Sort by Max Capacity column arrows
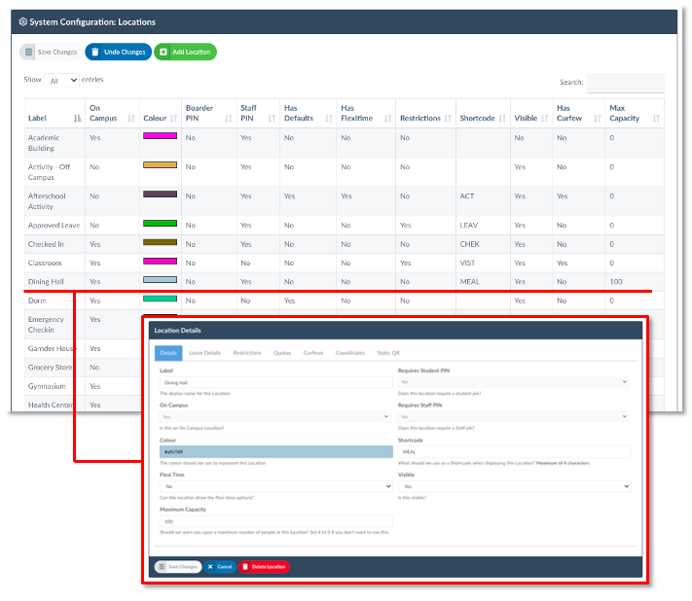The height and width of the screenshot is (601, 692). [656, 119]
